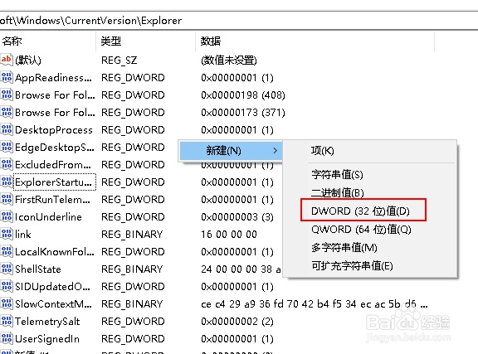This screenshot has width=478, height=354.
Task: Select the ExcludedFrom... value name
Action: [53, 165]
